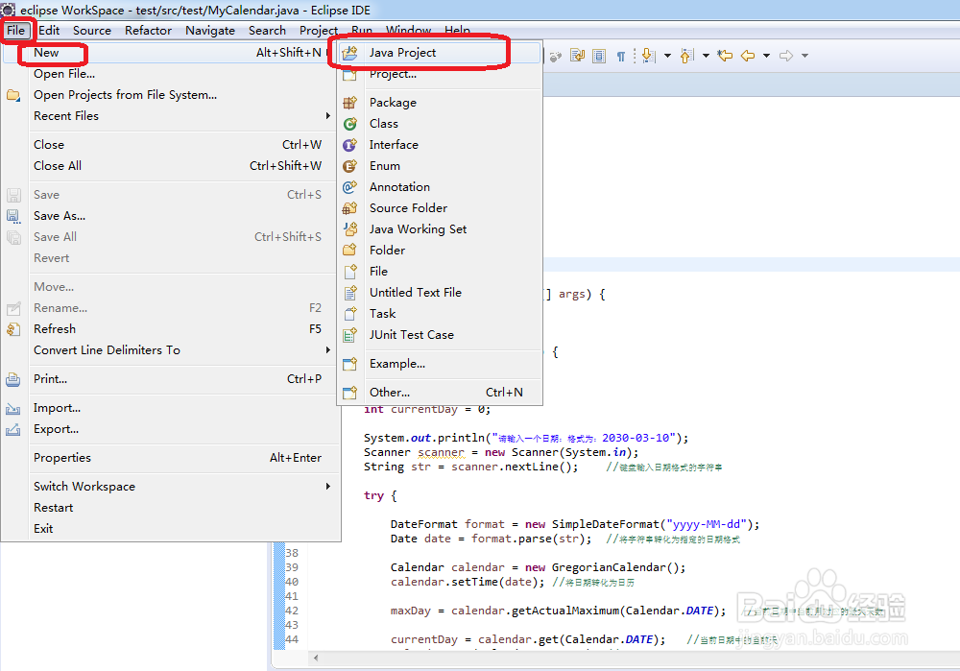
Task: Go to Previous Annotation toolbar icon
Action: click(687, 56)
